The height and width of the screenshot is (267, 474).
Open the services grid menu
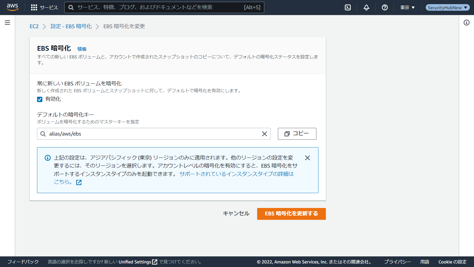(34, 7)
